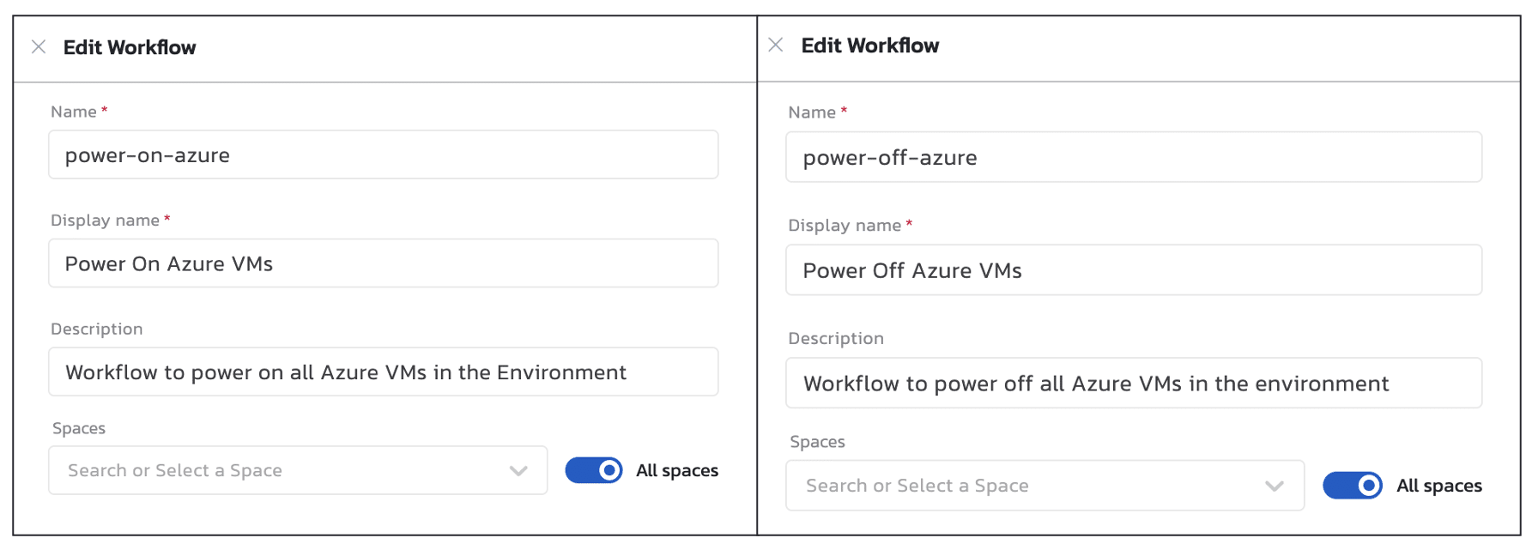
Task: Click All spaces label in power-on-azure panel
Action: 677,470
